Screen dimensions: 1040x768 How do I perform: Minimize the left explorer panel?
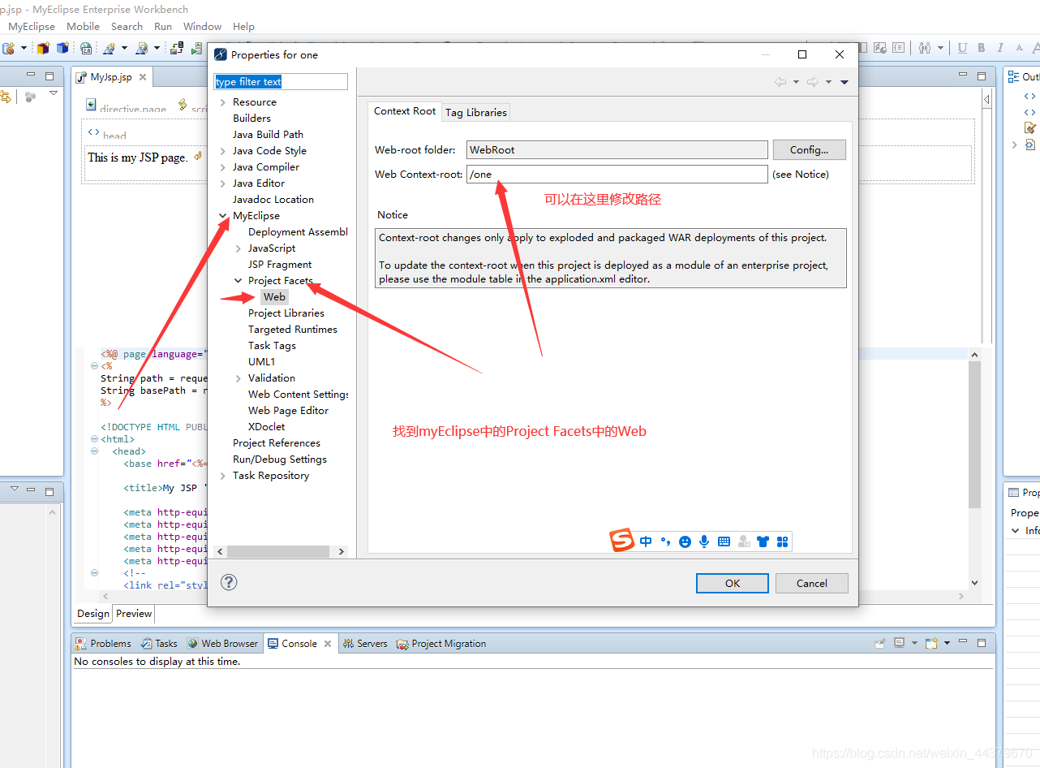pos(31,76)
